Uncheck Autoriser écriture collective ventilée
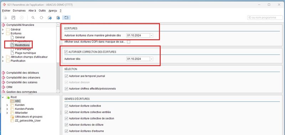 point(66,112)
